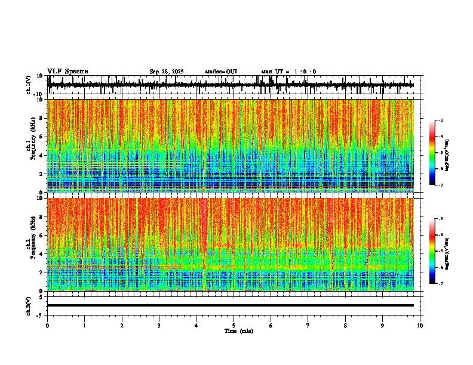Click the "-5" tick on ch.3(V) axis
This screenshot has height=365, width=473.
tap(41, 315)
